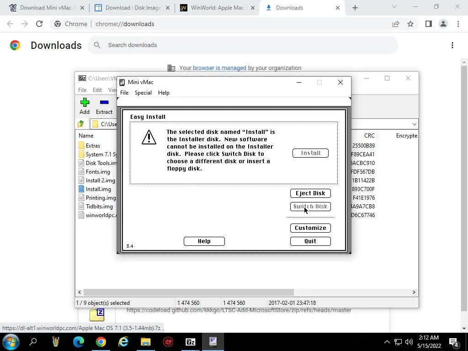The height and width of the screenshot is (351, 468).
Task: Open the 7-Zip Edit menu
Action: pyautogui.click(x=97, y=90)
